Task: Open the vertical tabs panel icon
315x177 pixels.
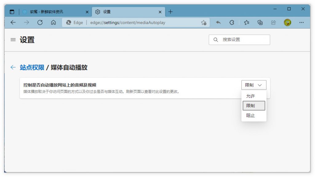Action: point(12,12)
